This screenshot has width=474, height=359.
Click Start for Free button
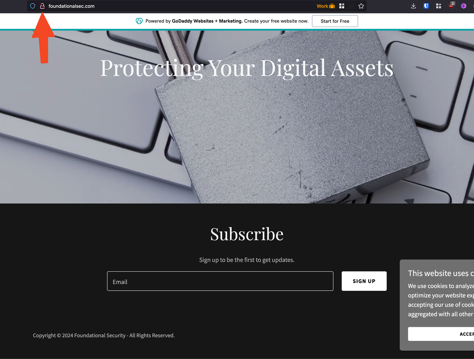335,21
